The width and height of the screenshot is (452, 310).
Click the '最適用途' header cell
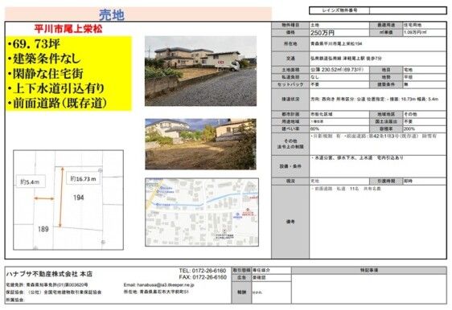(x=386, y=26)
